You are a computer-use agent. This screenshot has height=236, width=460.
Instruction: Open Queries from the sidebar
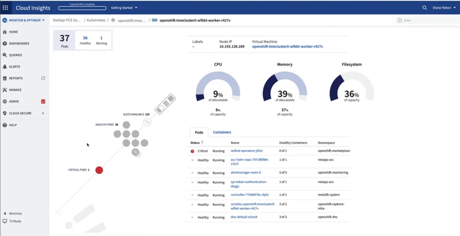coord(15,55)
